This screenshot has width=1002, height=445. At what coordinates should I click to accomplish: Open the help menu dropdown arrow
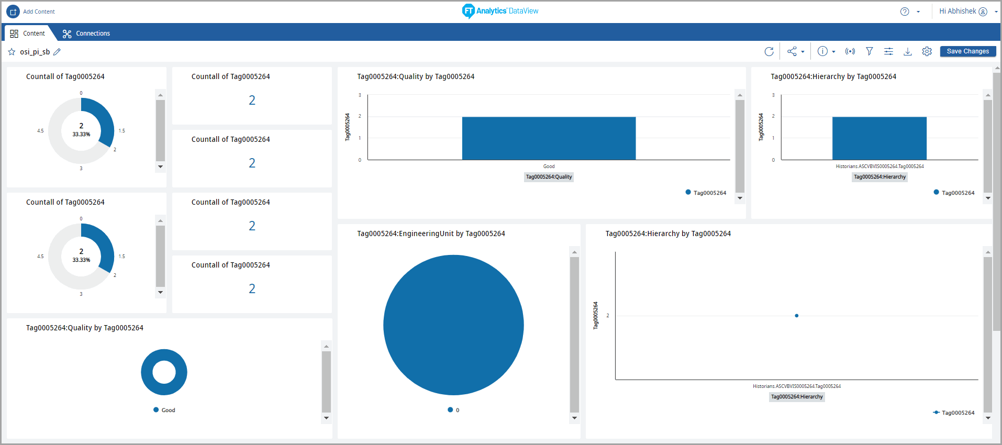point(918,12)
